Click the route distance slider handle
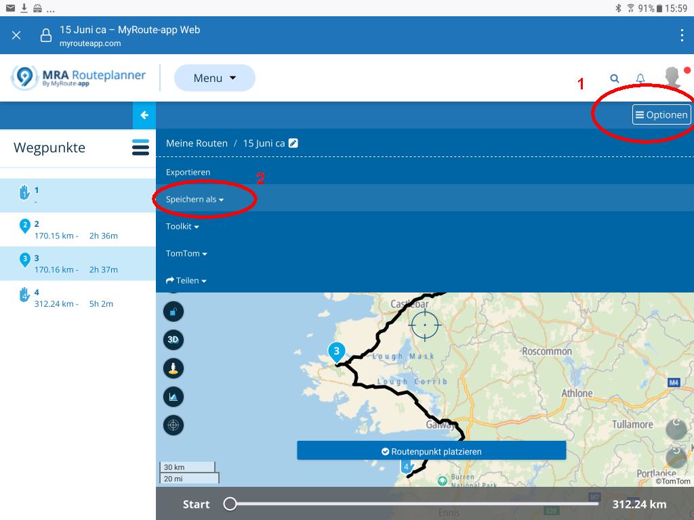Screen dimensions: 694x520 [x=230, y=504]
